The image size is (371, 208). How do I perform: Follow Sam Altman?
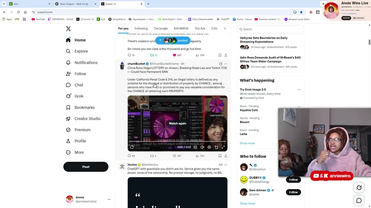(x=293, y=192)
